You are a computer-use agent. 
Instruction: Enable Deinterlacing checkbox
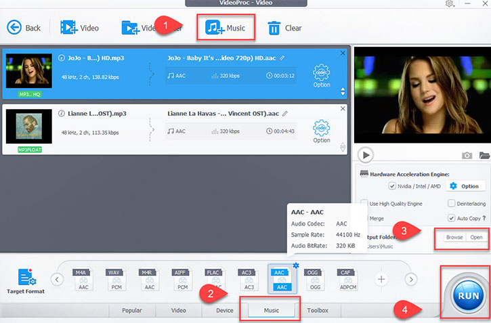tap(451, 203)
